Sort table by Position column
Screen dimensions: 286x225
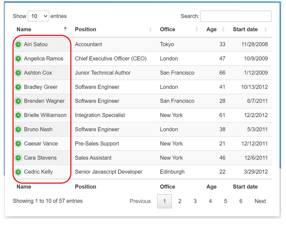pyautogui.click(x=86, y=29)
